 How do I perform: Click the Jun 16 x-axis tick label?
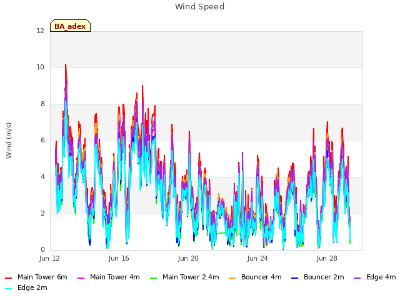(x=119, y=258)
